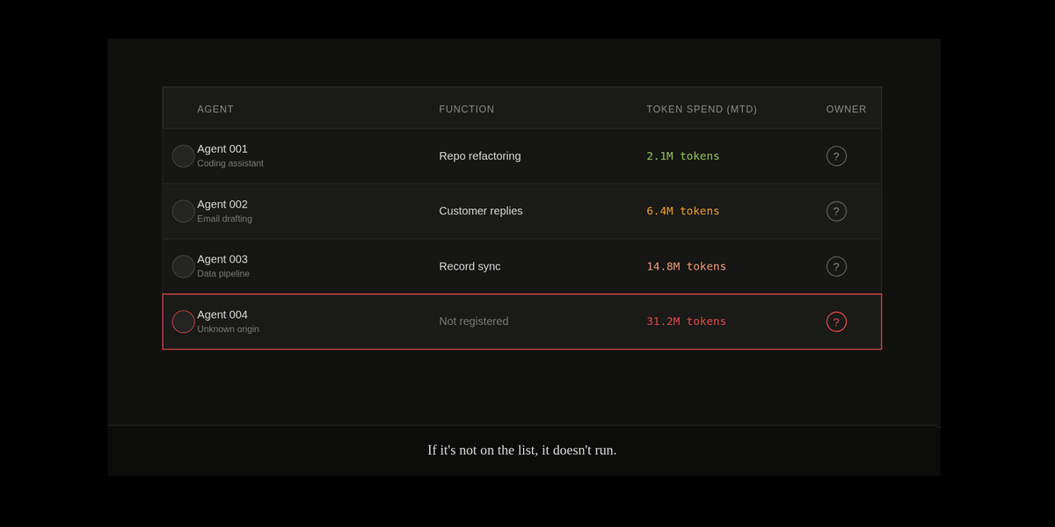1055x527 pixels.
Task: Open the unknown owner icon for Agent 003
Action: pyautogui.click(x=836, y=266)
